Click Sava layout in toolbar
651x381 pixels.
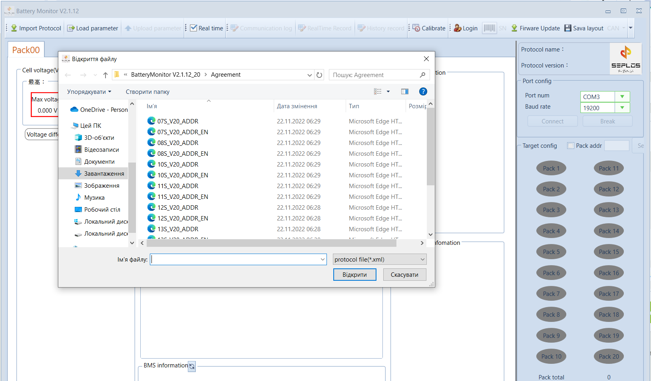584,28
